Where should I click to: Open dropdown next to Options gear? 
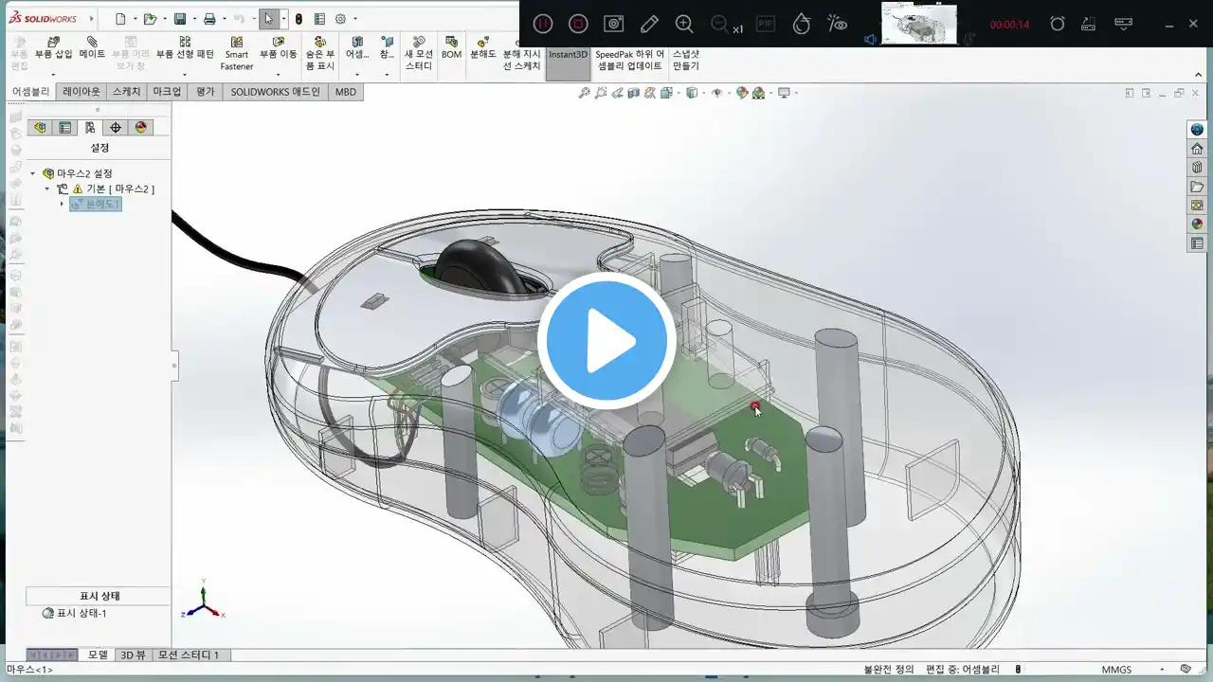pos(354,19)
